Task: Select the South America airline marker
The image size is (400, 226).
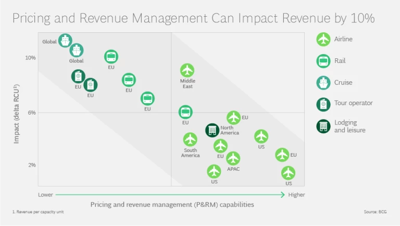Action: point(190,140)
